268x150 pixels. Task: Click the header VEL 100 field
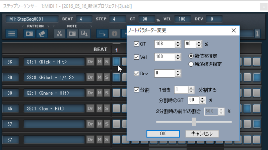tap(183, 19)
